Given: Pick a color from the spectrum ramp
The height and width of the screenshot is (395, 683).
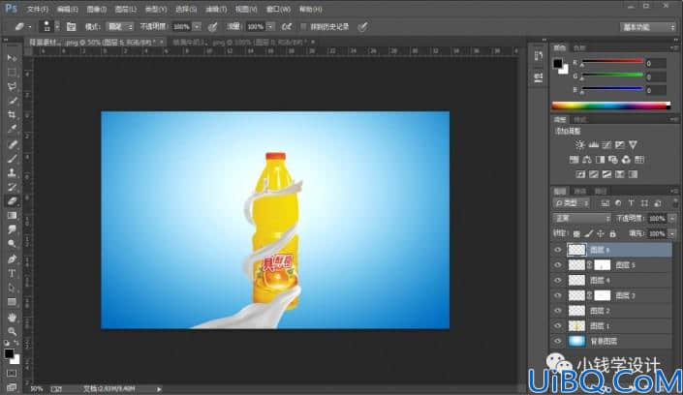Looking at the screenshot, I should point(610,106).
